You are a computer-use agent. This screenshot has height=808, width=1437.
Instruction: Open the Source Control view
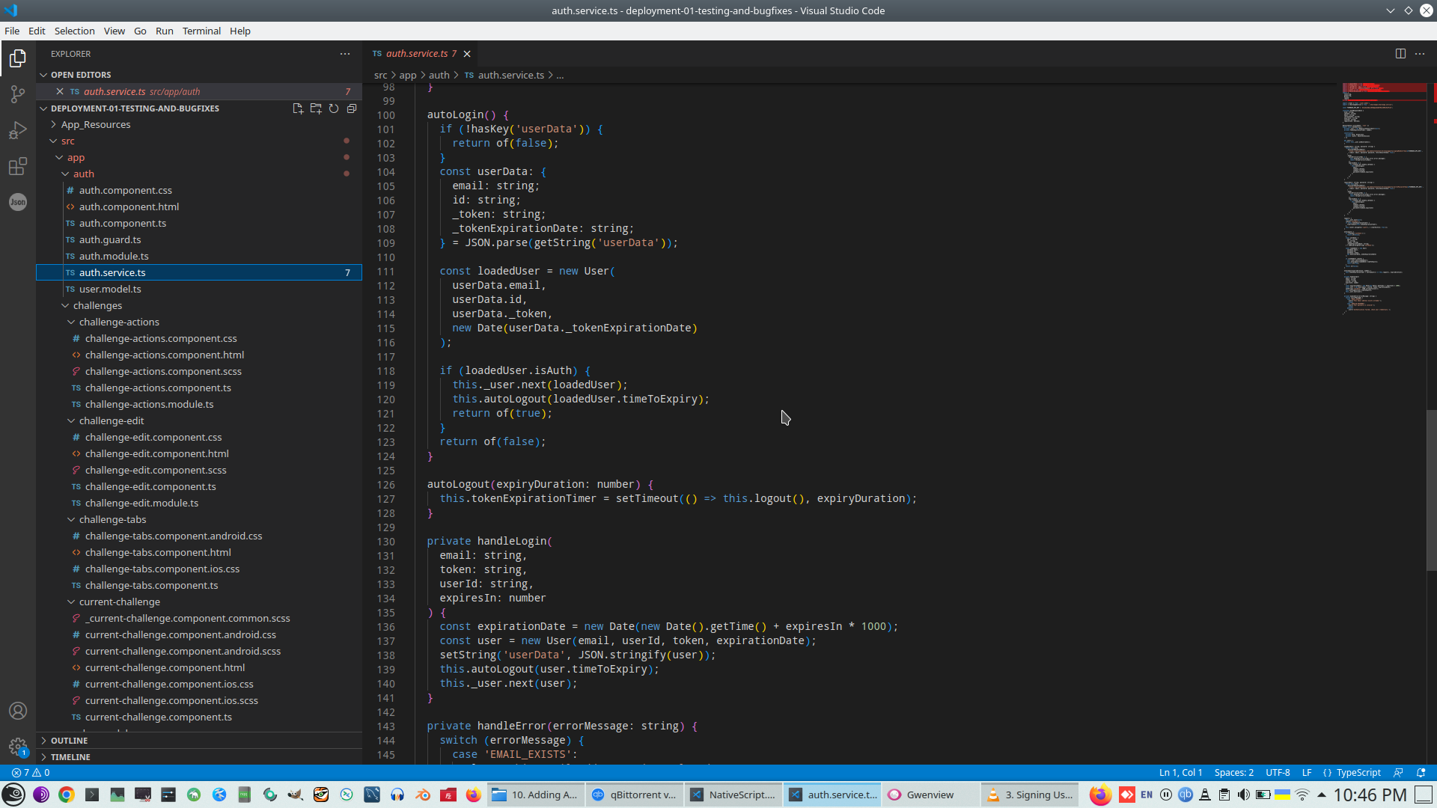[18, 94]
